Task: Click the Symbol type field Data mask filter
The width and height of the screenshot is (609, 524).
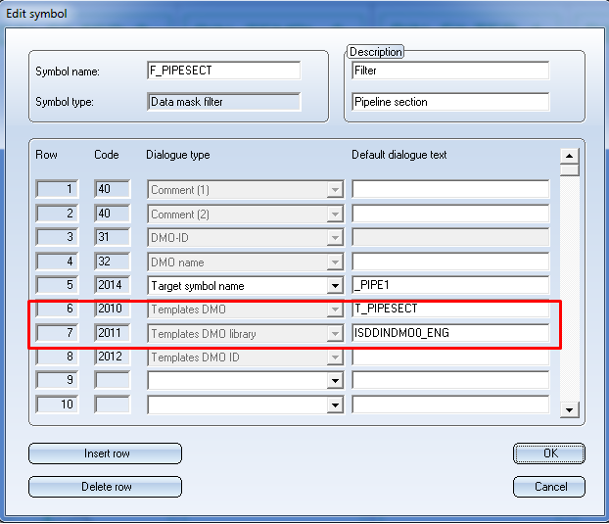Action: (223, 102)
